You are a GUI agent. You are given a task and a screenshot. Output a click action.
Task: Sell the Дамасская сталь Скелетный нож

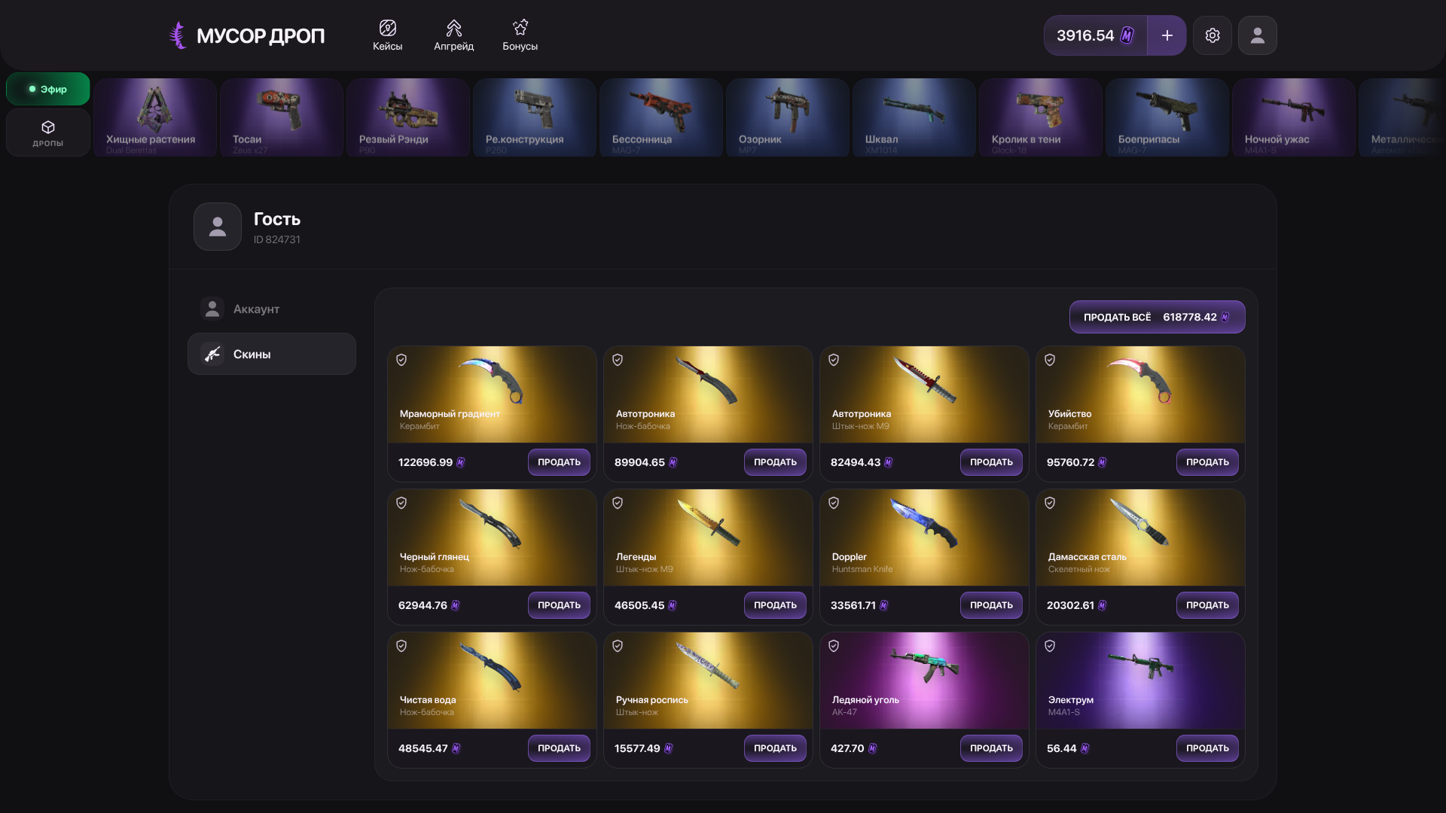click(1207, 605)
